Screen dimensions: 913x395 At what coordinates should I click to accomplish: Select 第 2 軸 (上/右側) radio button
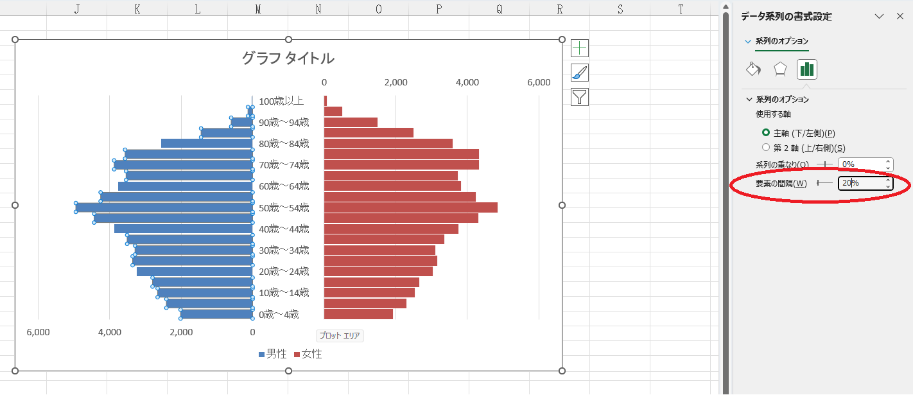point(765,147)
